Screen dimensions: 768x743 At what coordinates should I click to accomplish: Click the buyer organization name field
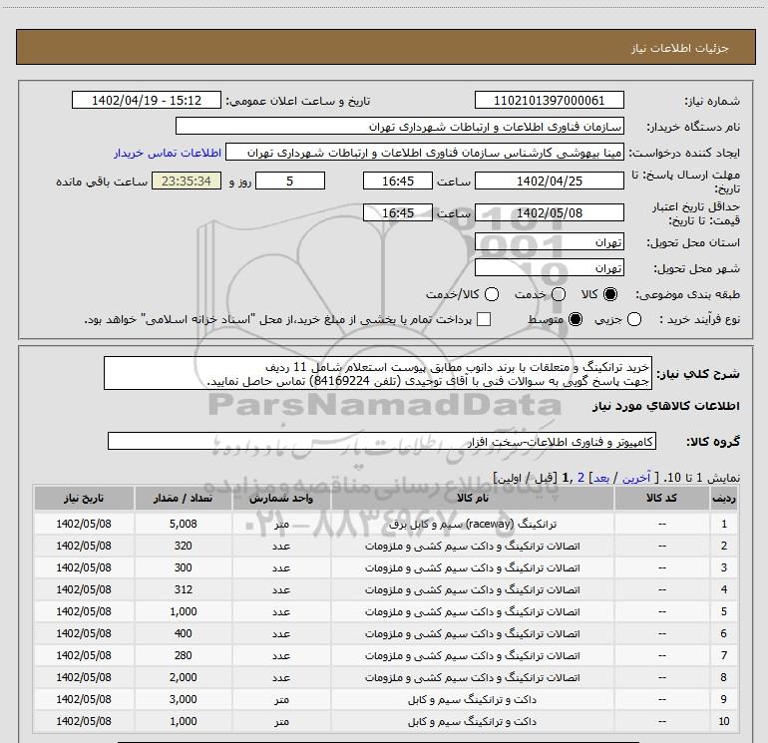tap(400, 126)
